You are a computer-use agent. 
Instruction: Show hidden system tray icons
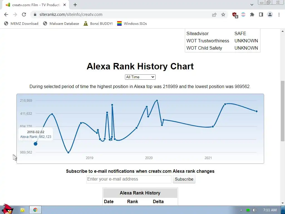pyautogui.click(x=241, y=210)
